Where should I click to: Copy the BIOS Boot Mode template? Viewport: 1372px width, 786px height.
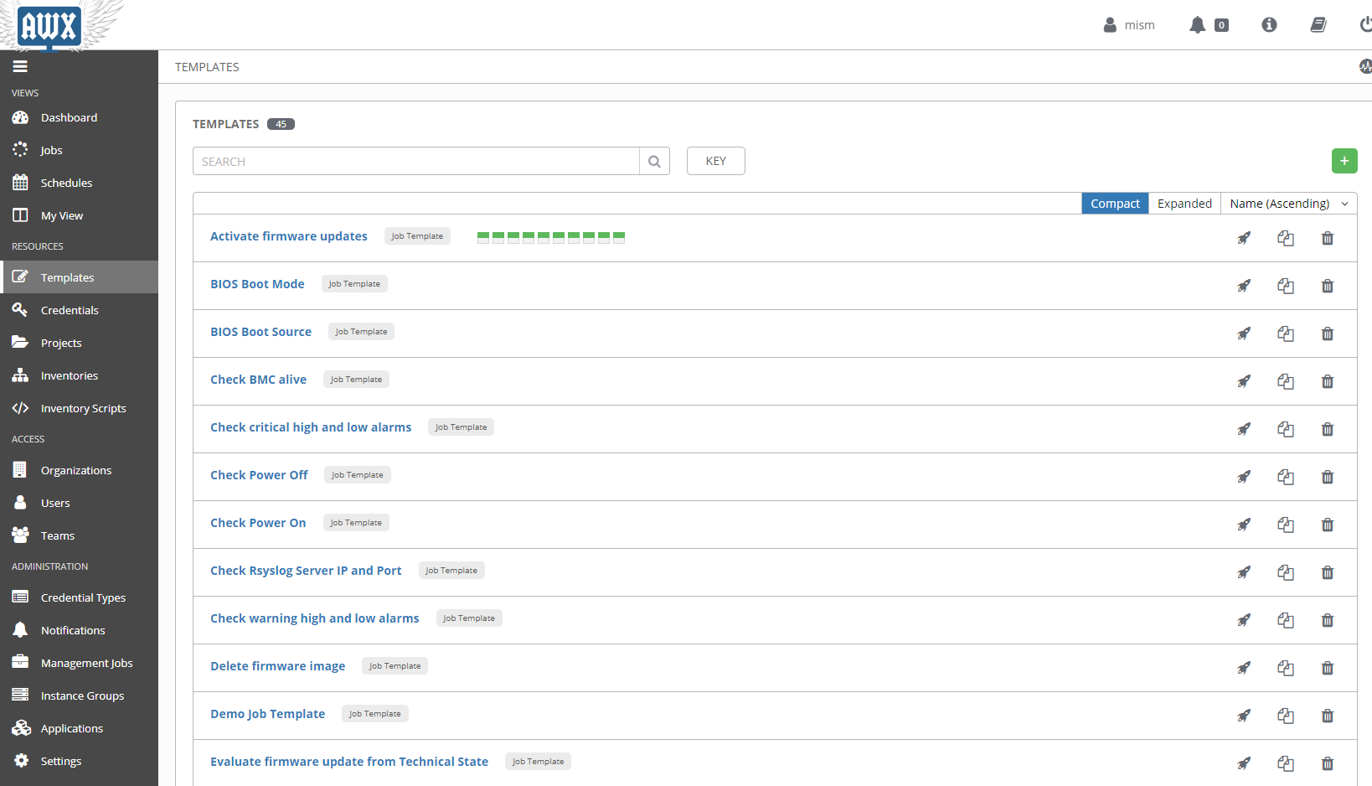1286,286
